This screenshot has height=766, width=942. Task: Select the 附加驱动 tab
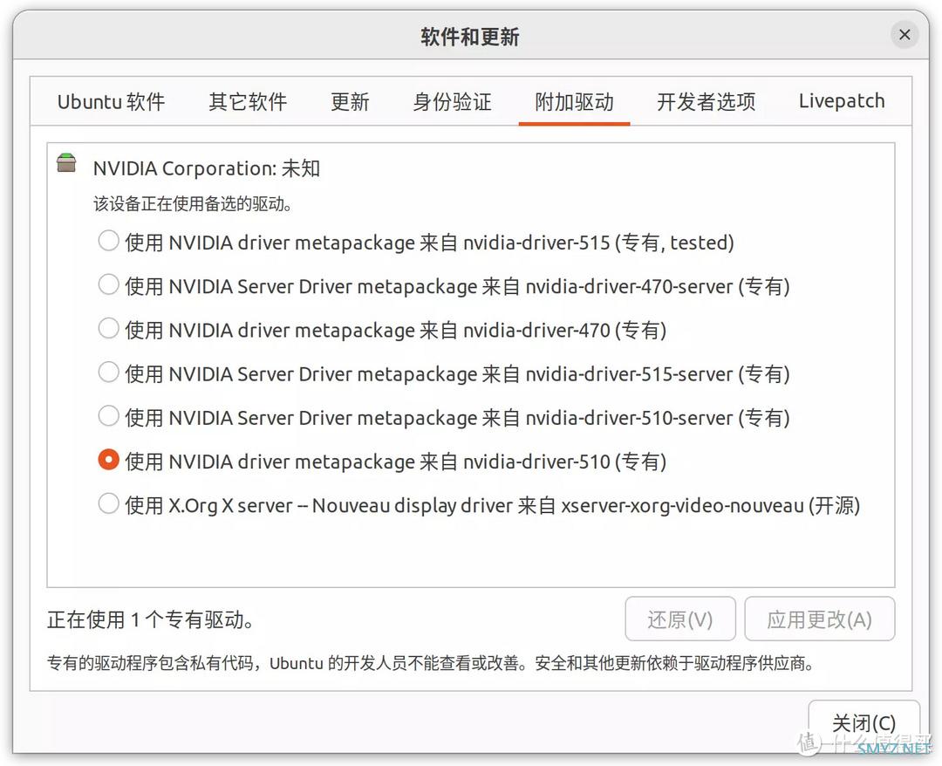pyautogui.click(x=574, y=101)
